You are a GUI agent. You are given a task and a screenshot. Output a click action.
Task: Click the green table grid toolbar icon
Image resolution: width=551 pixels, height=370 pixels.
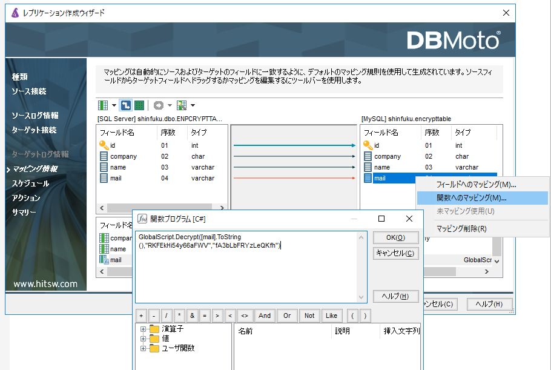[x=139, y=105]
